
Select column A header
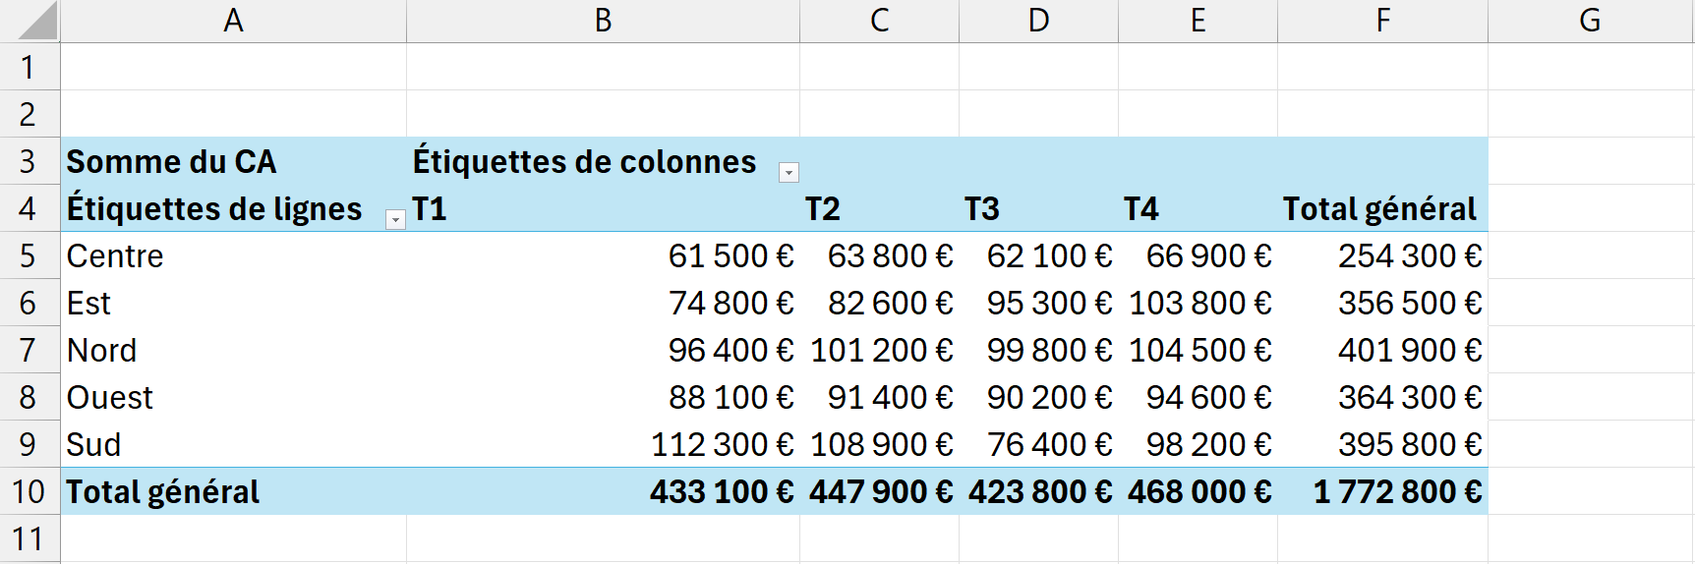pyautogui.click(x=234, y=21)
